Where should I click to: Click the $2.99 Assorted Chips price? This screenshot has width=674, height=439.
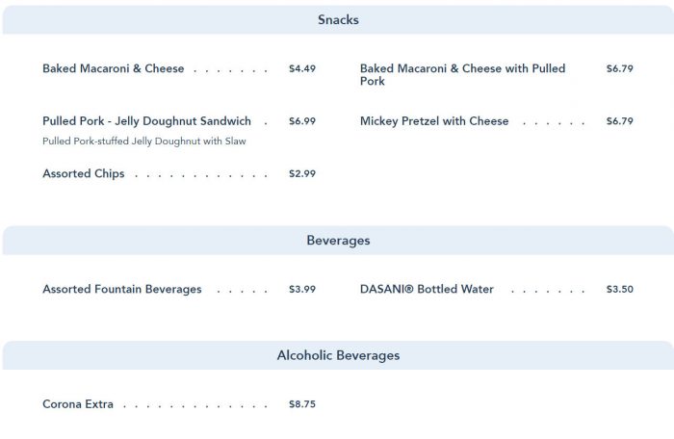pos(302,174)
